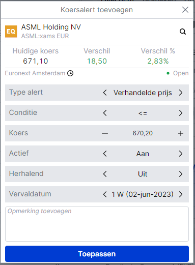
Task: Click the clock icon beside Euronext Amsterdam
Action: pos(70,73)
